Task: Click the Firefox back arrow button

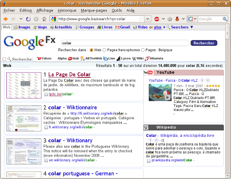Action: (5, 19)
